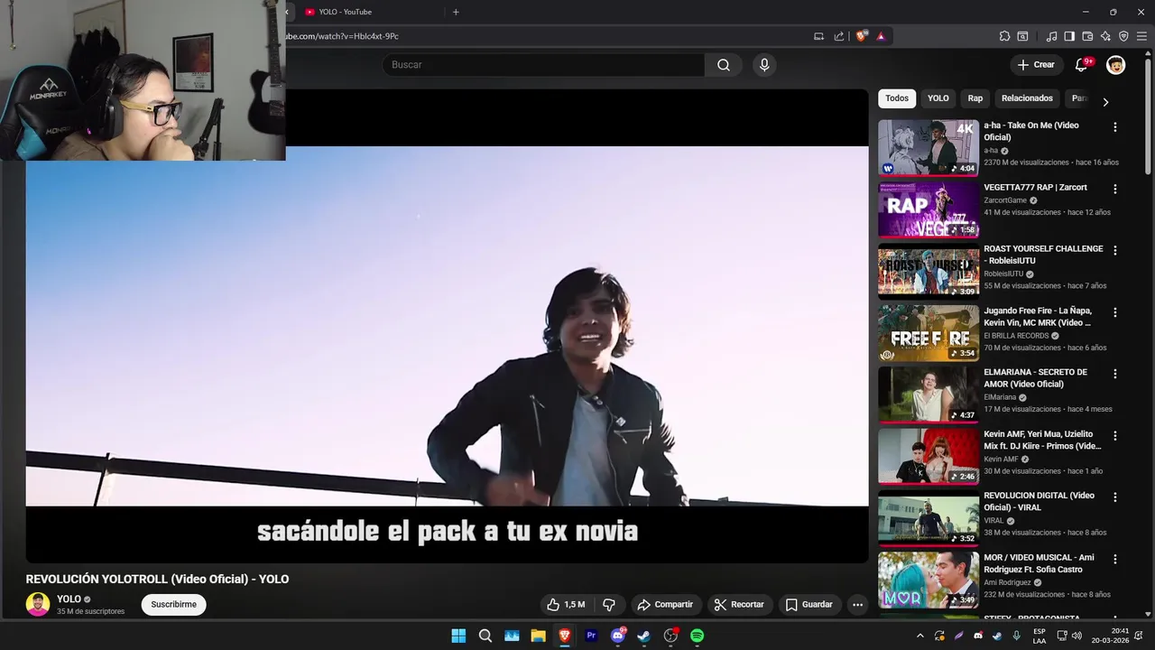Open options menu for ROAST YOURSELF CHALLENGE video
Viewport: 1155px width, 650px height.
pyautogui.click(x=1115, y=251)
